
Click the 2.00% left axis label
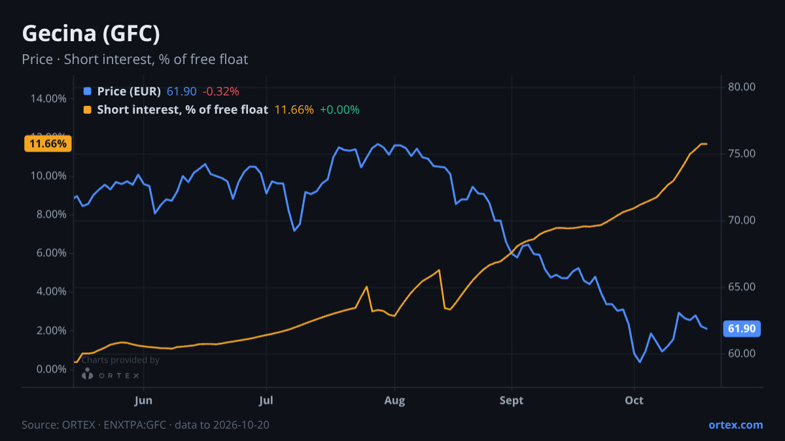click(x=51, y=331)
